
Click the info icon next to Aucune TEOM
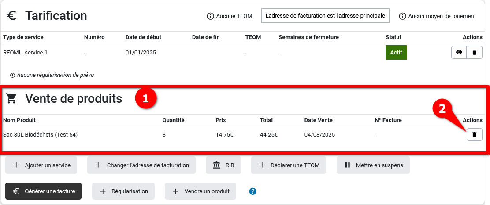(x=210, y=16)
